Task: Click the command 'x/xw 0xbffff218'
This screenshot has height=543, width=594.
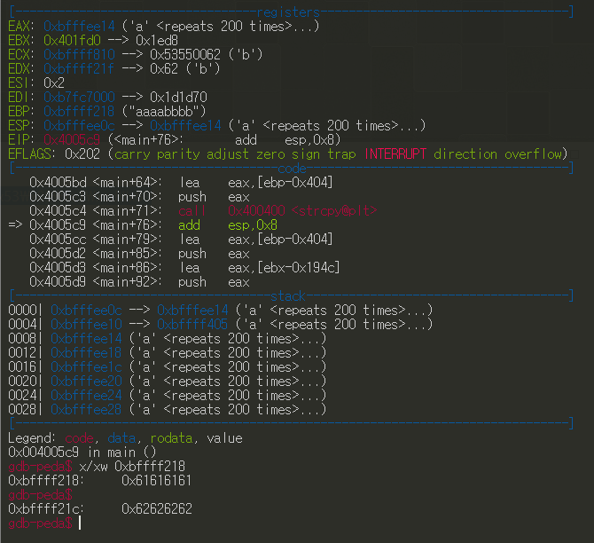Action: click(132, 467)
